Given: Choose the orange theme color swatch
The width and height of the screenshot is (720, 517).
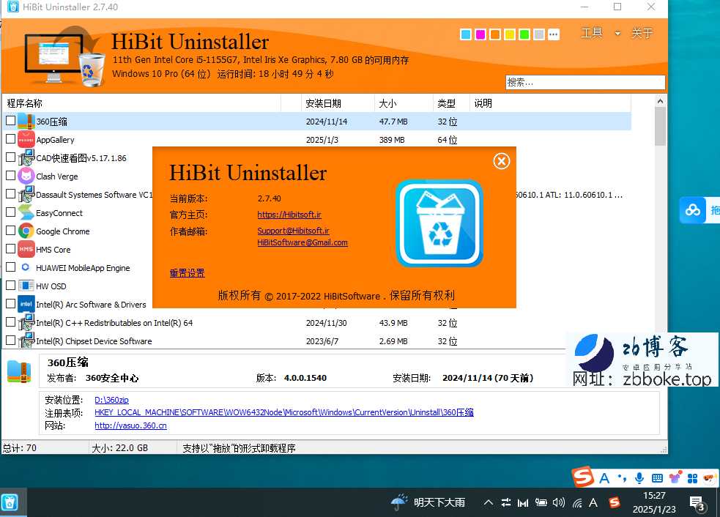Looking at the screenshot, I should tap(495, 34).
